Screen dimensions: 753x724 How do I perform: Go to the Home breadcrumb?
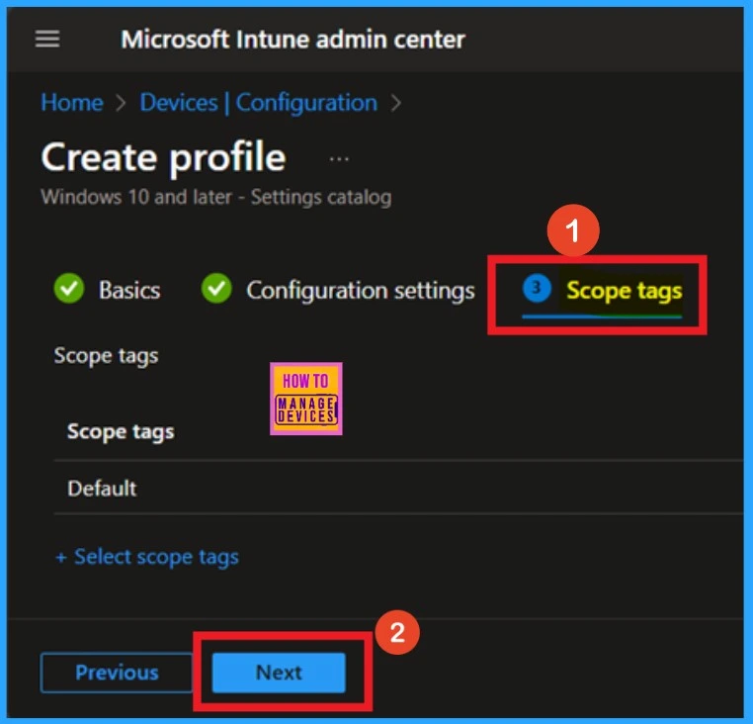pyautogui.click(x=72, y=103)
